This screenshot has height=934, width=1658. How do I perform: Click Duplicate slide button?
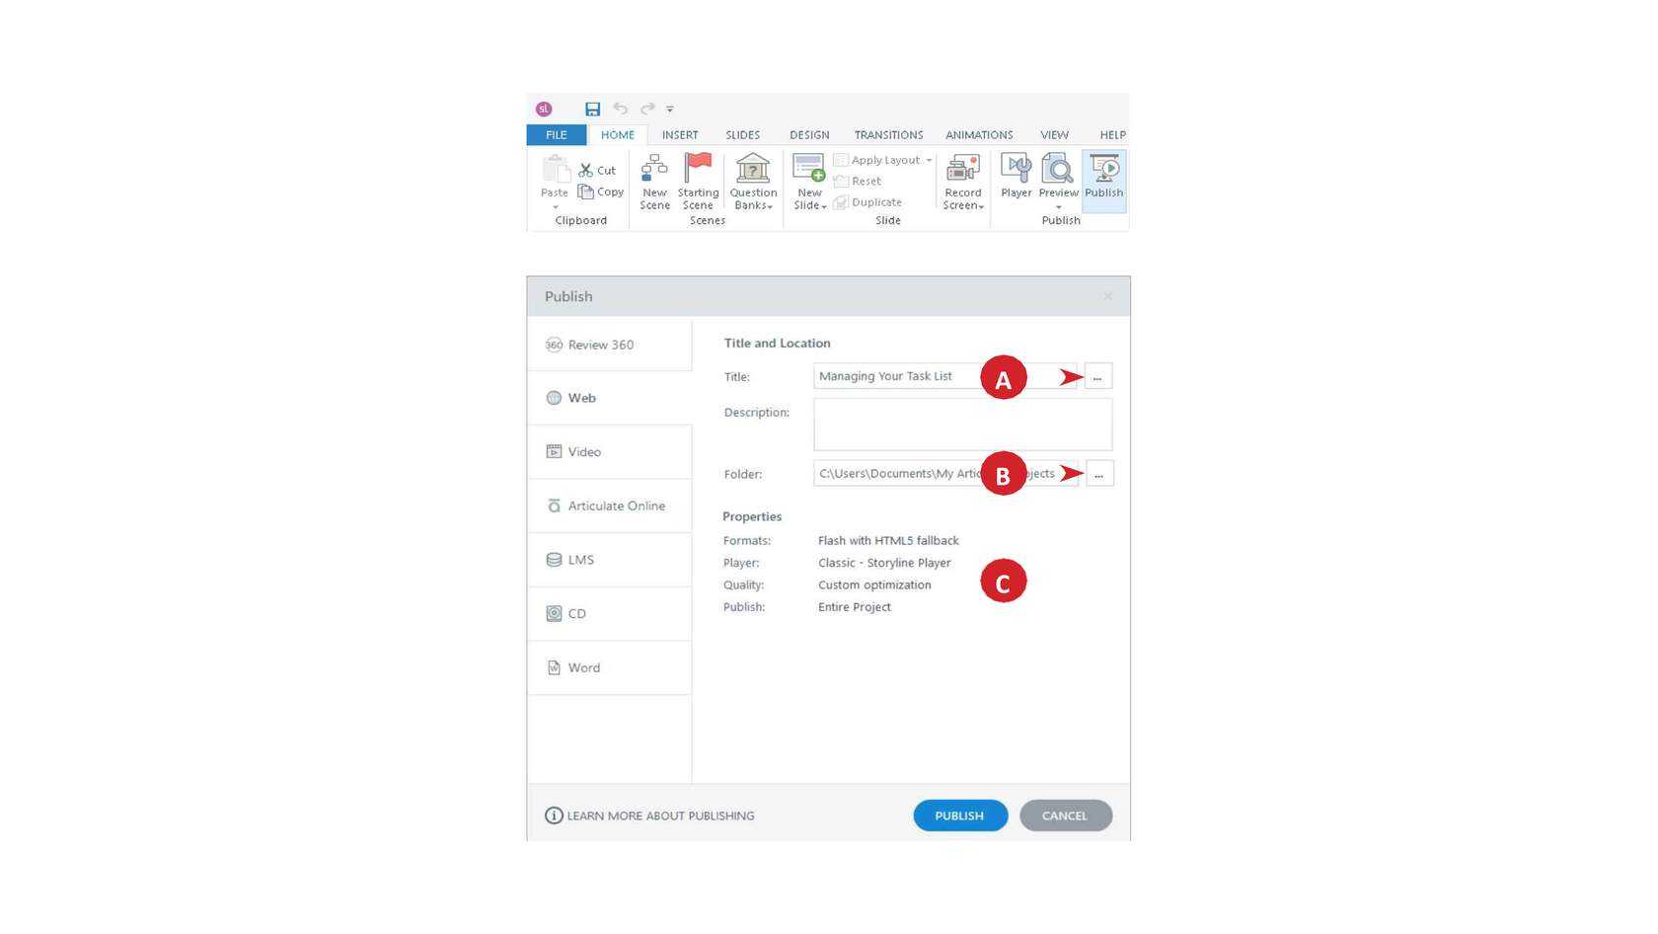pos(868,202)
